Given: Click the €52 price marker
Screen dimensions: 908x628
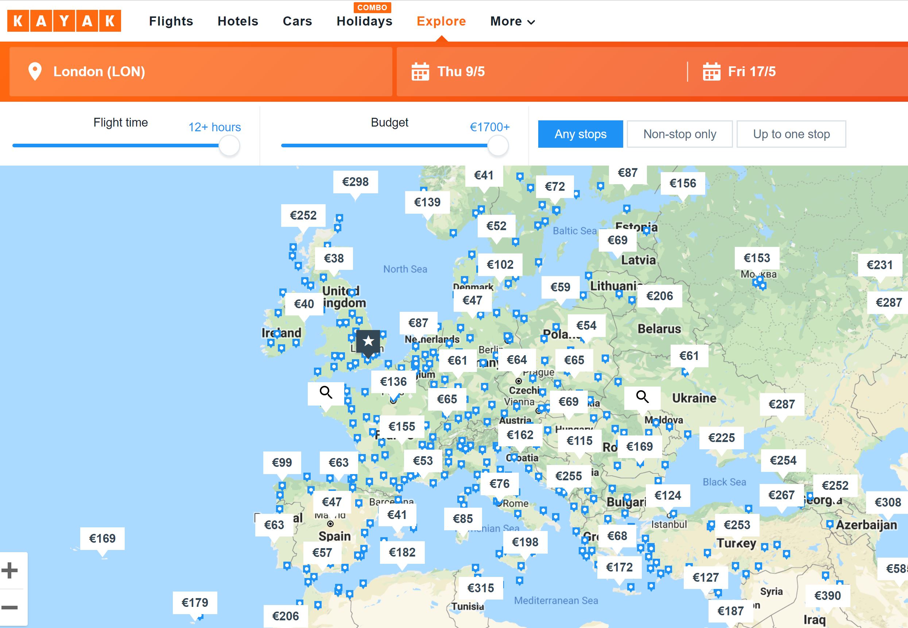Looking at the screenshot, I should point(497,226).
